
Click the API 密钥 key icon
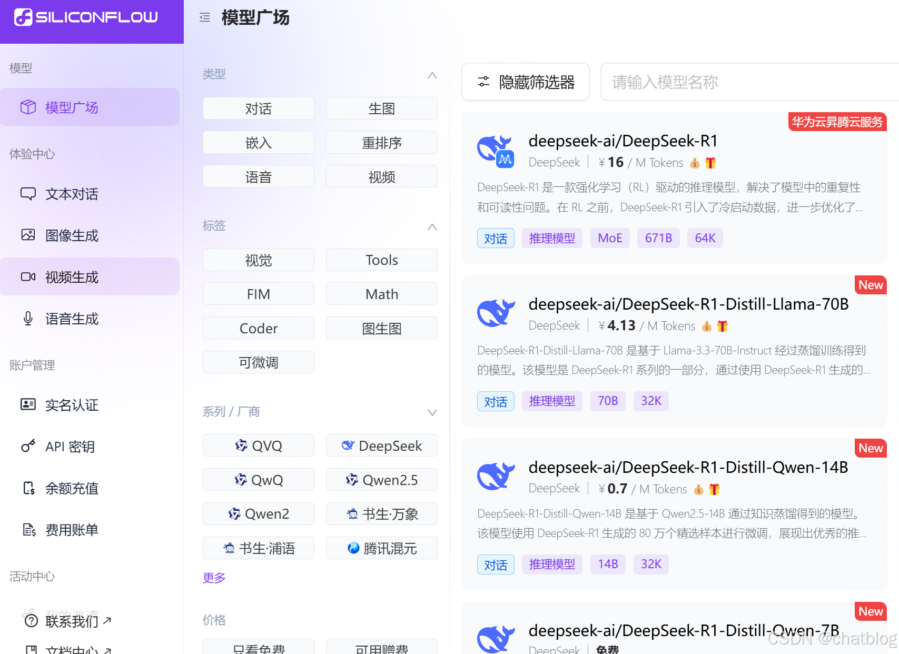28,446
